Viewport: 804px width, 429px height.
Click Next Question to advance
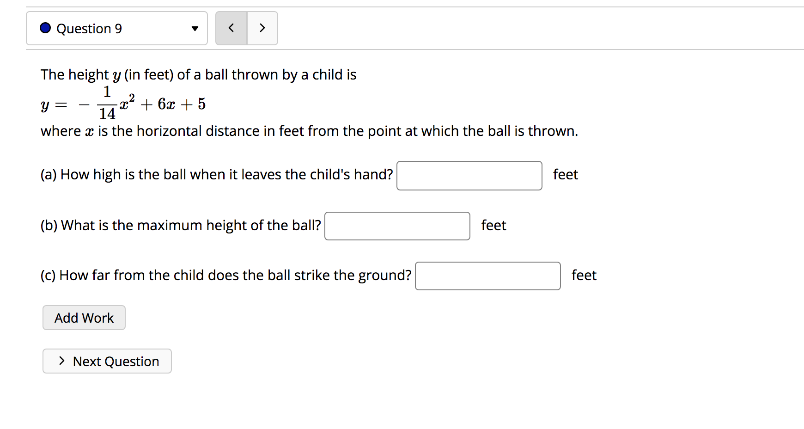click(107, 361)
